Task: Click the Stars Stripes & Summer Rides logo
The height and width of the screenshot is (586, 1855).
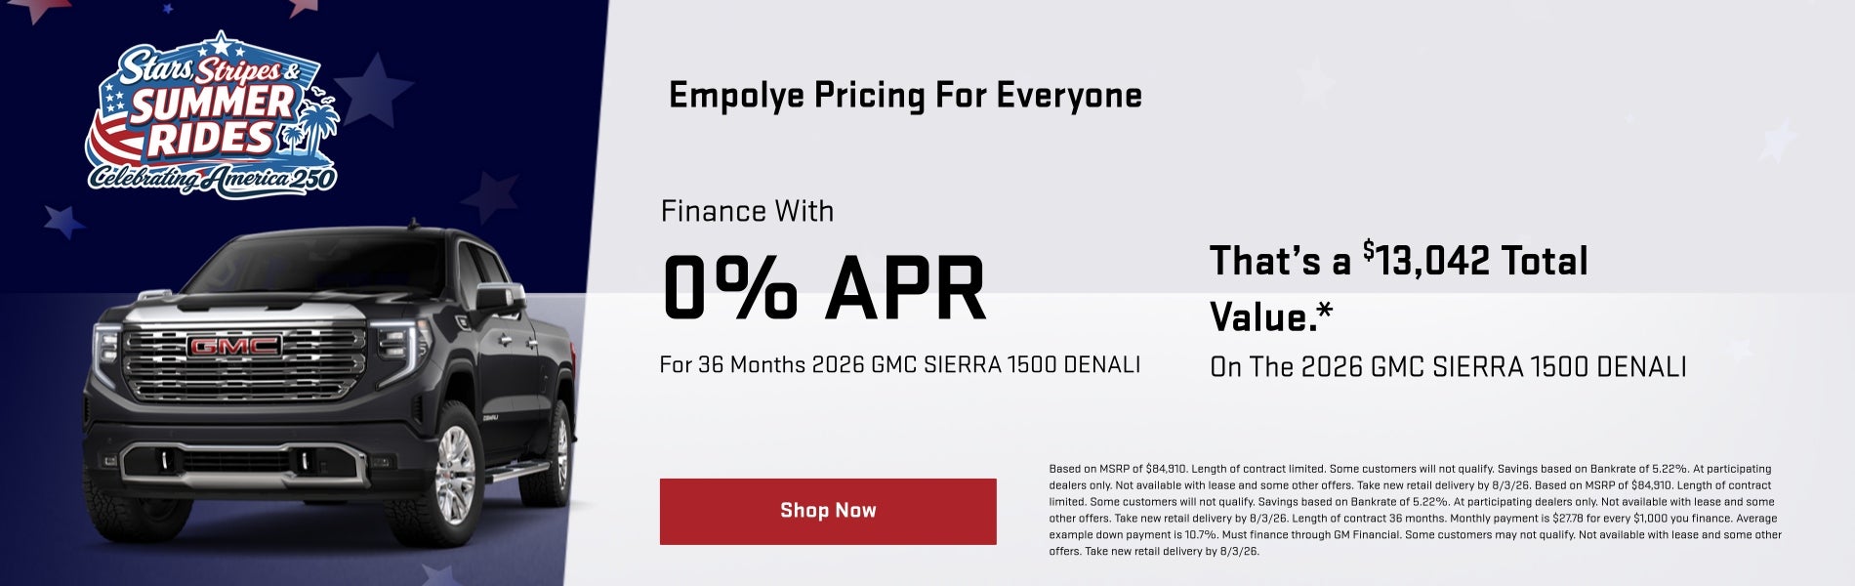Action: [x=213, y=113]
